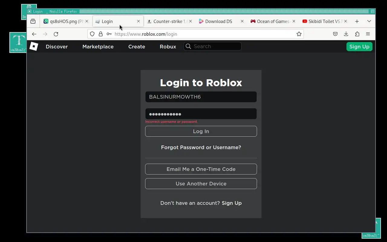387x242 pixels.
Task: Click the Sign Up link below the form
Action: (x=232, y=203)
